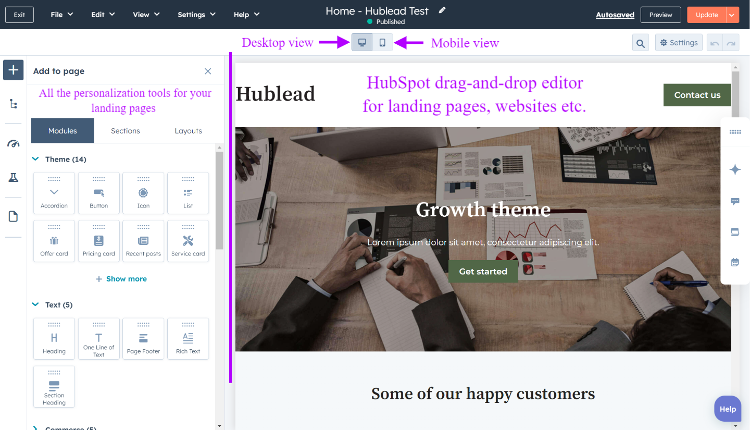
Task: Select the Recent posts module
Action: (x=143, y=241)
